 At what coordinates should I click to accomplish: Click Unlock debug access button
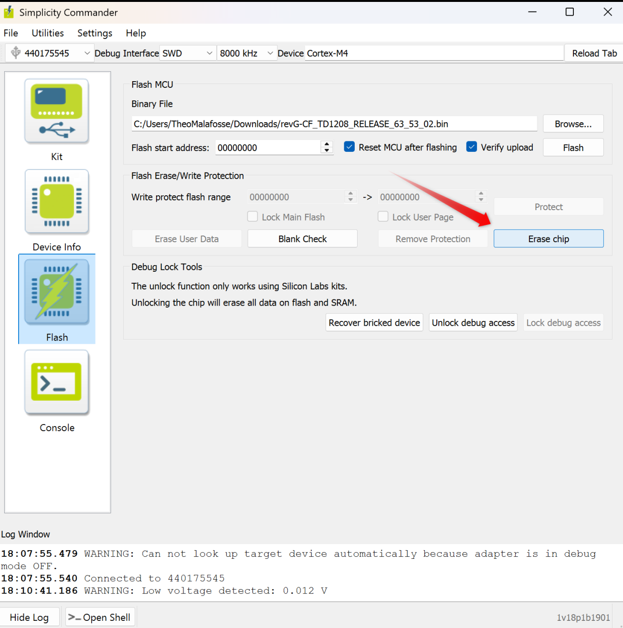point(473,323)
